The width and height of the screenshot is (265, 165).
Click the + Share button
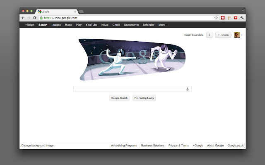coord(223,35)
